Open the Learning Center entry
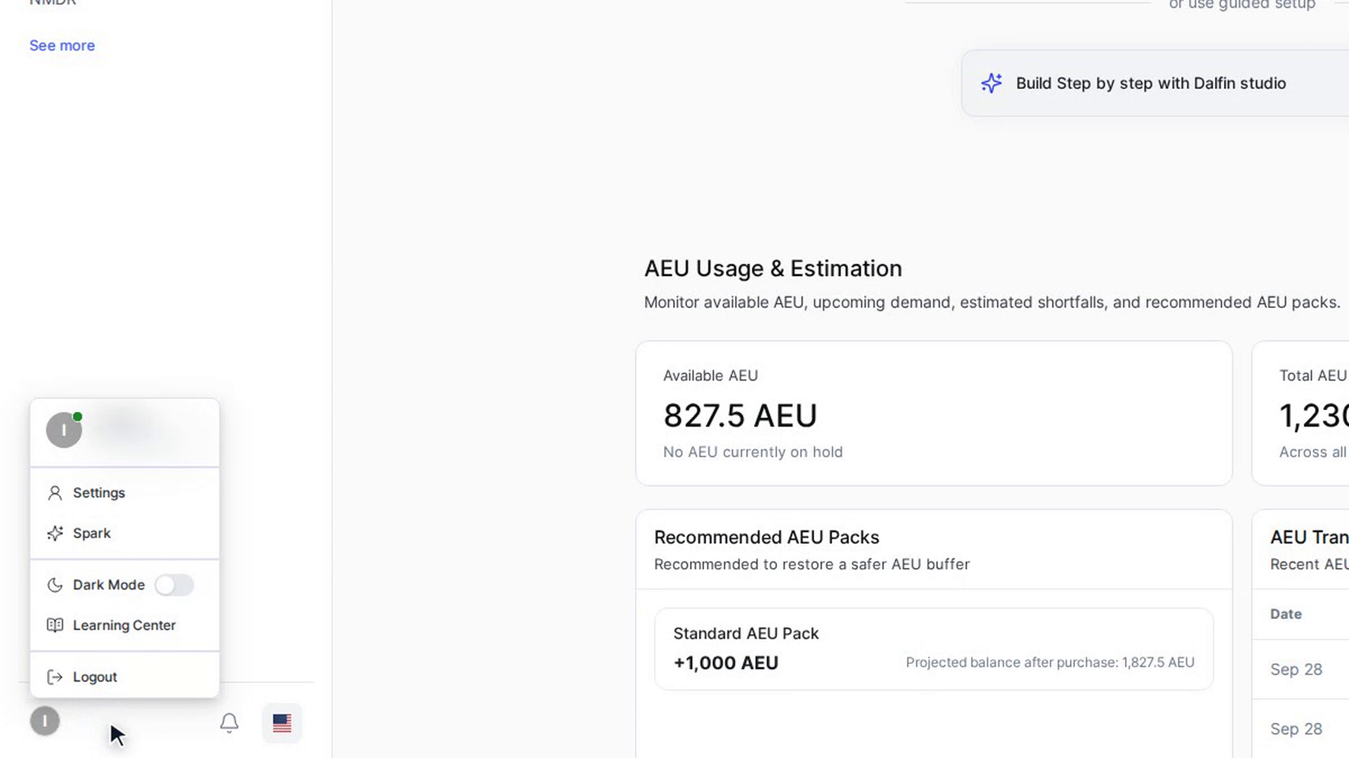 pos(125,625)
